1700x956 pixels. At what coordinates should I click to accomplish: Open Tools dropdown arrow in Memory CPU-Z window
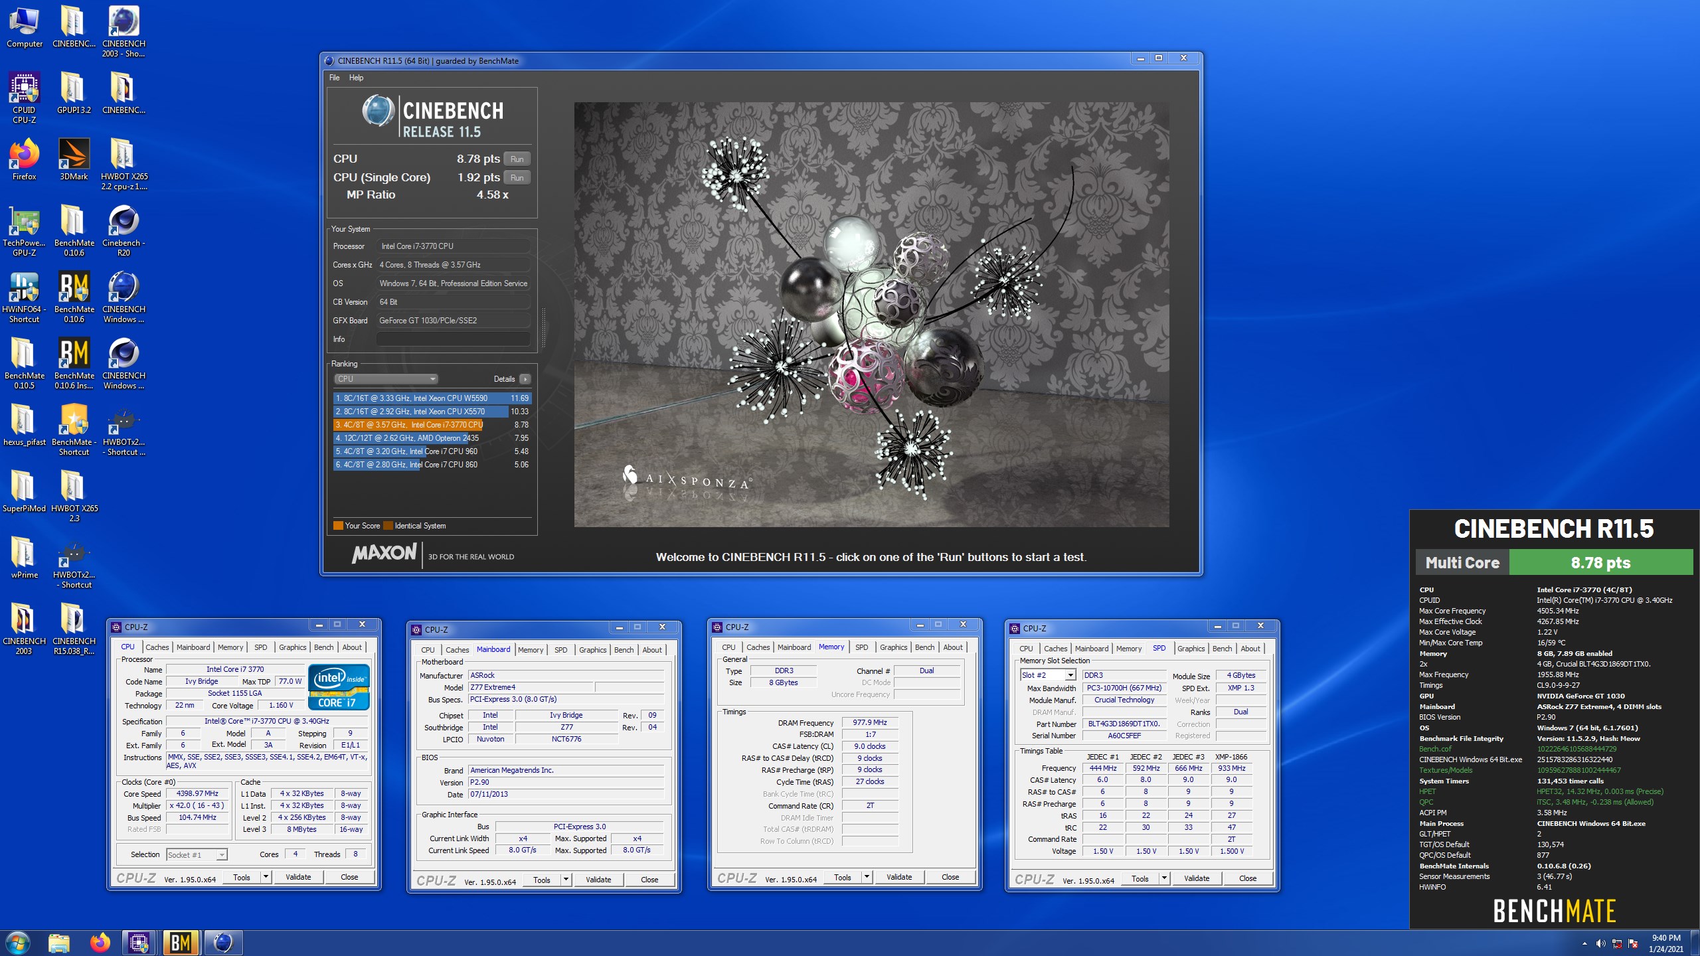click(867, 877)
